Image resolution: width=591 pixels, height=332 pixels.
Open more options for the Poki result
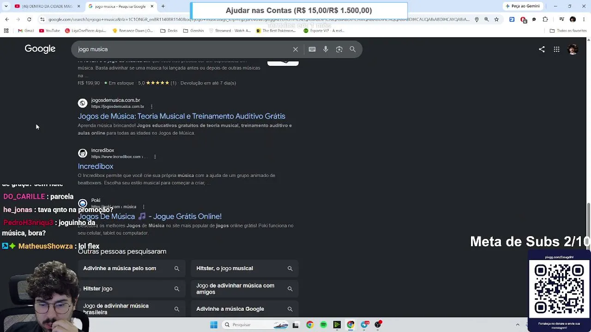click(144, 207)
